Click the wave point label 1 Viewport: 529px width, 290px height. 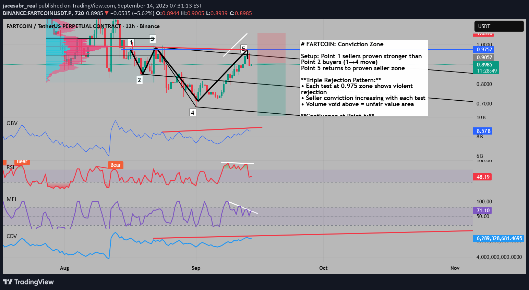point(131,43)
